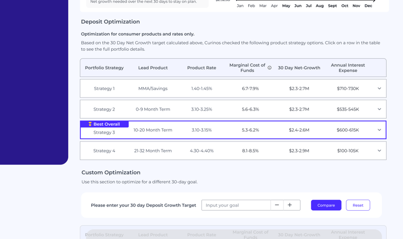Click the Best Overall trophy icon
This screenshot has width=403, height=239.
[90, 124]
